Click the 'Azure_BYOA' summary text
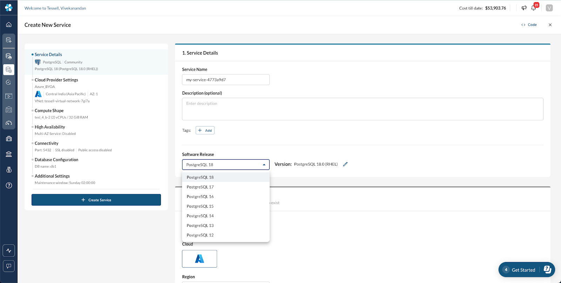The height and width of the screenshot is (283, 561). pos(45,87)
